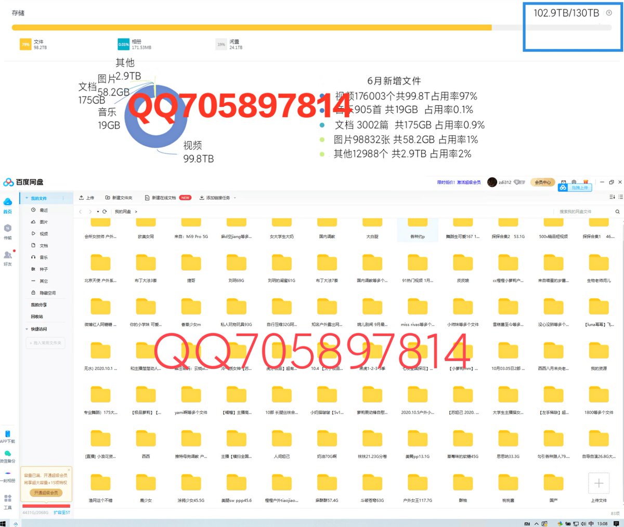Click 开通超级会员 button in promo
Viewport: 624px width, 527px height.
[46, 493]
